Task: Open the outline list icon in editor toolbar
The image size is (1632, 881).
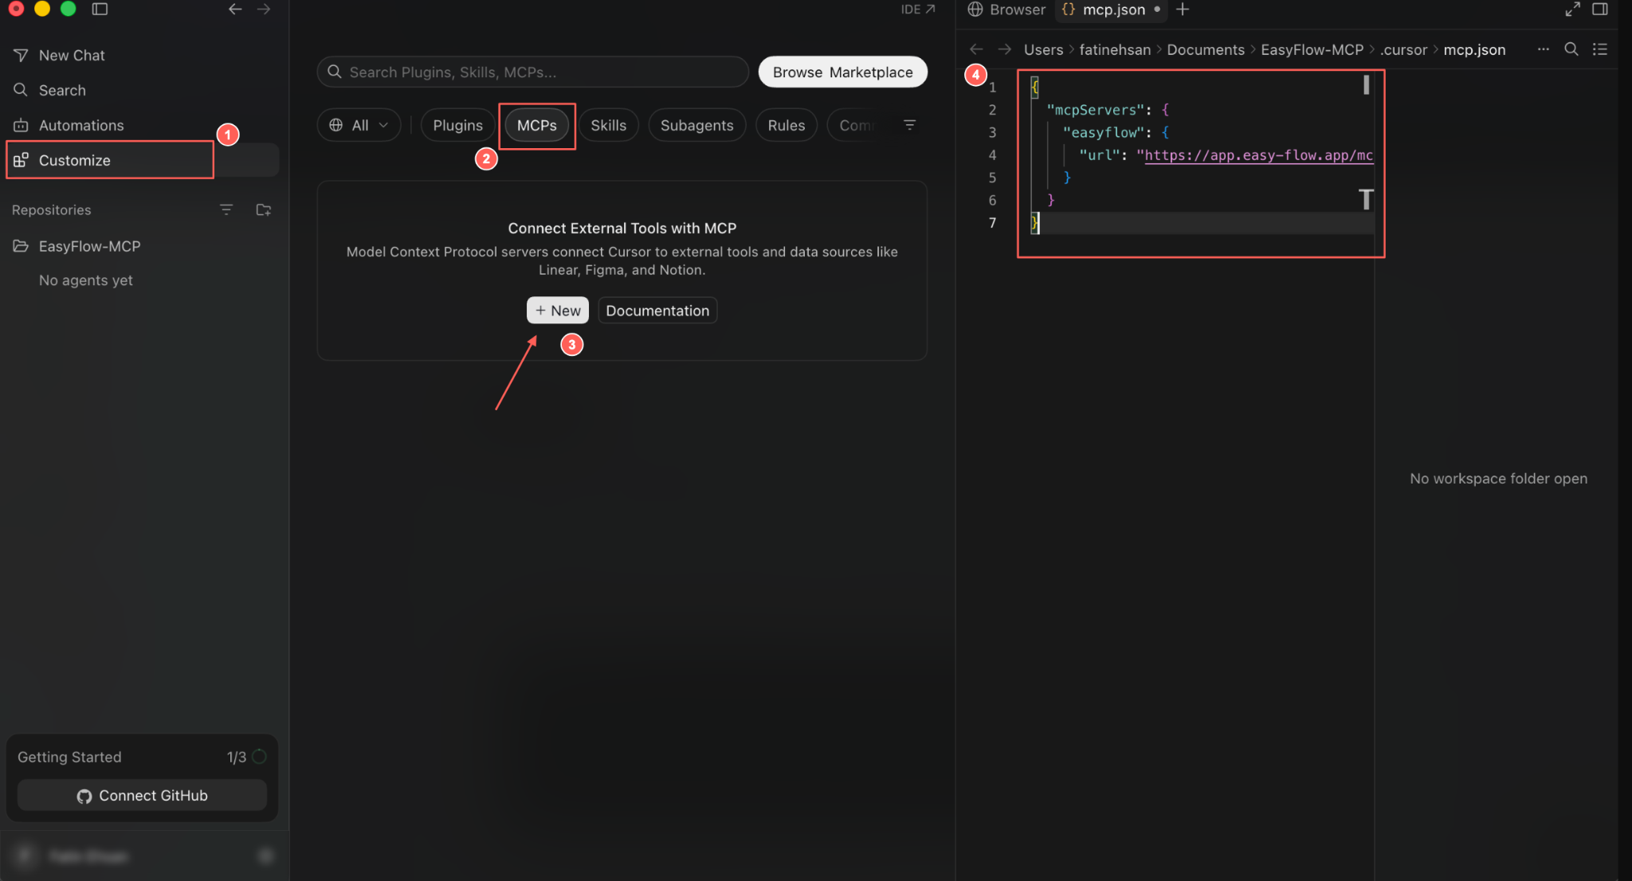Action: [x=1600, y=49]
